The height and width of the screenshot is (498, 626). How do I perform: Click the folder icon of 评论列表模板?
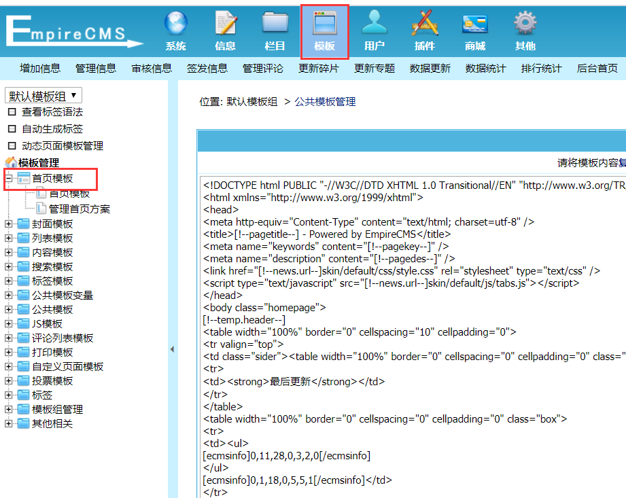tap(24, 338)
